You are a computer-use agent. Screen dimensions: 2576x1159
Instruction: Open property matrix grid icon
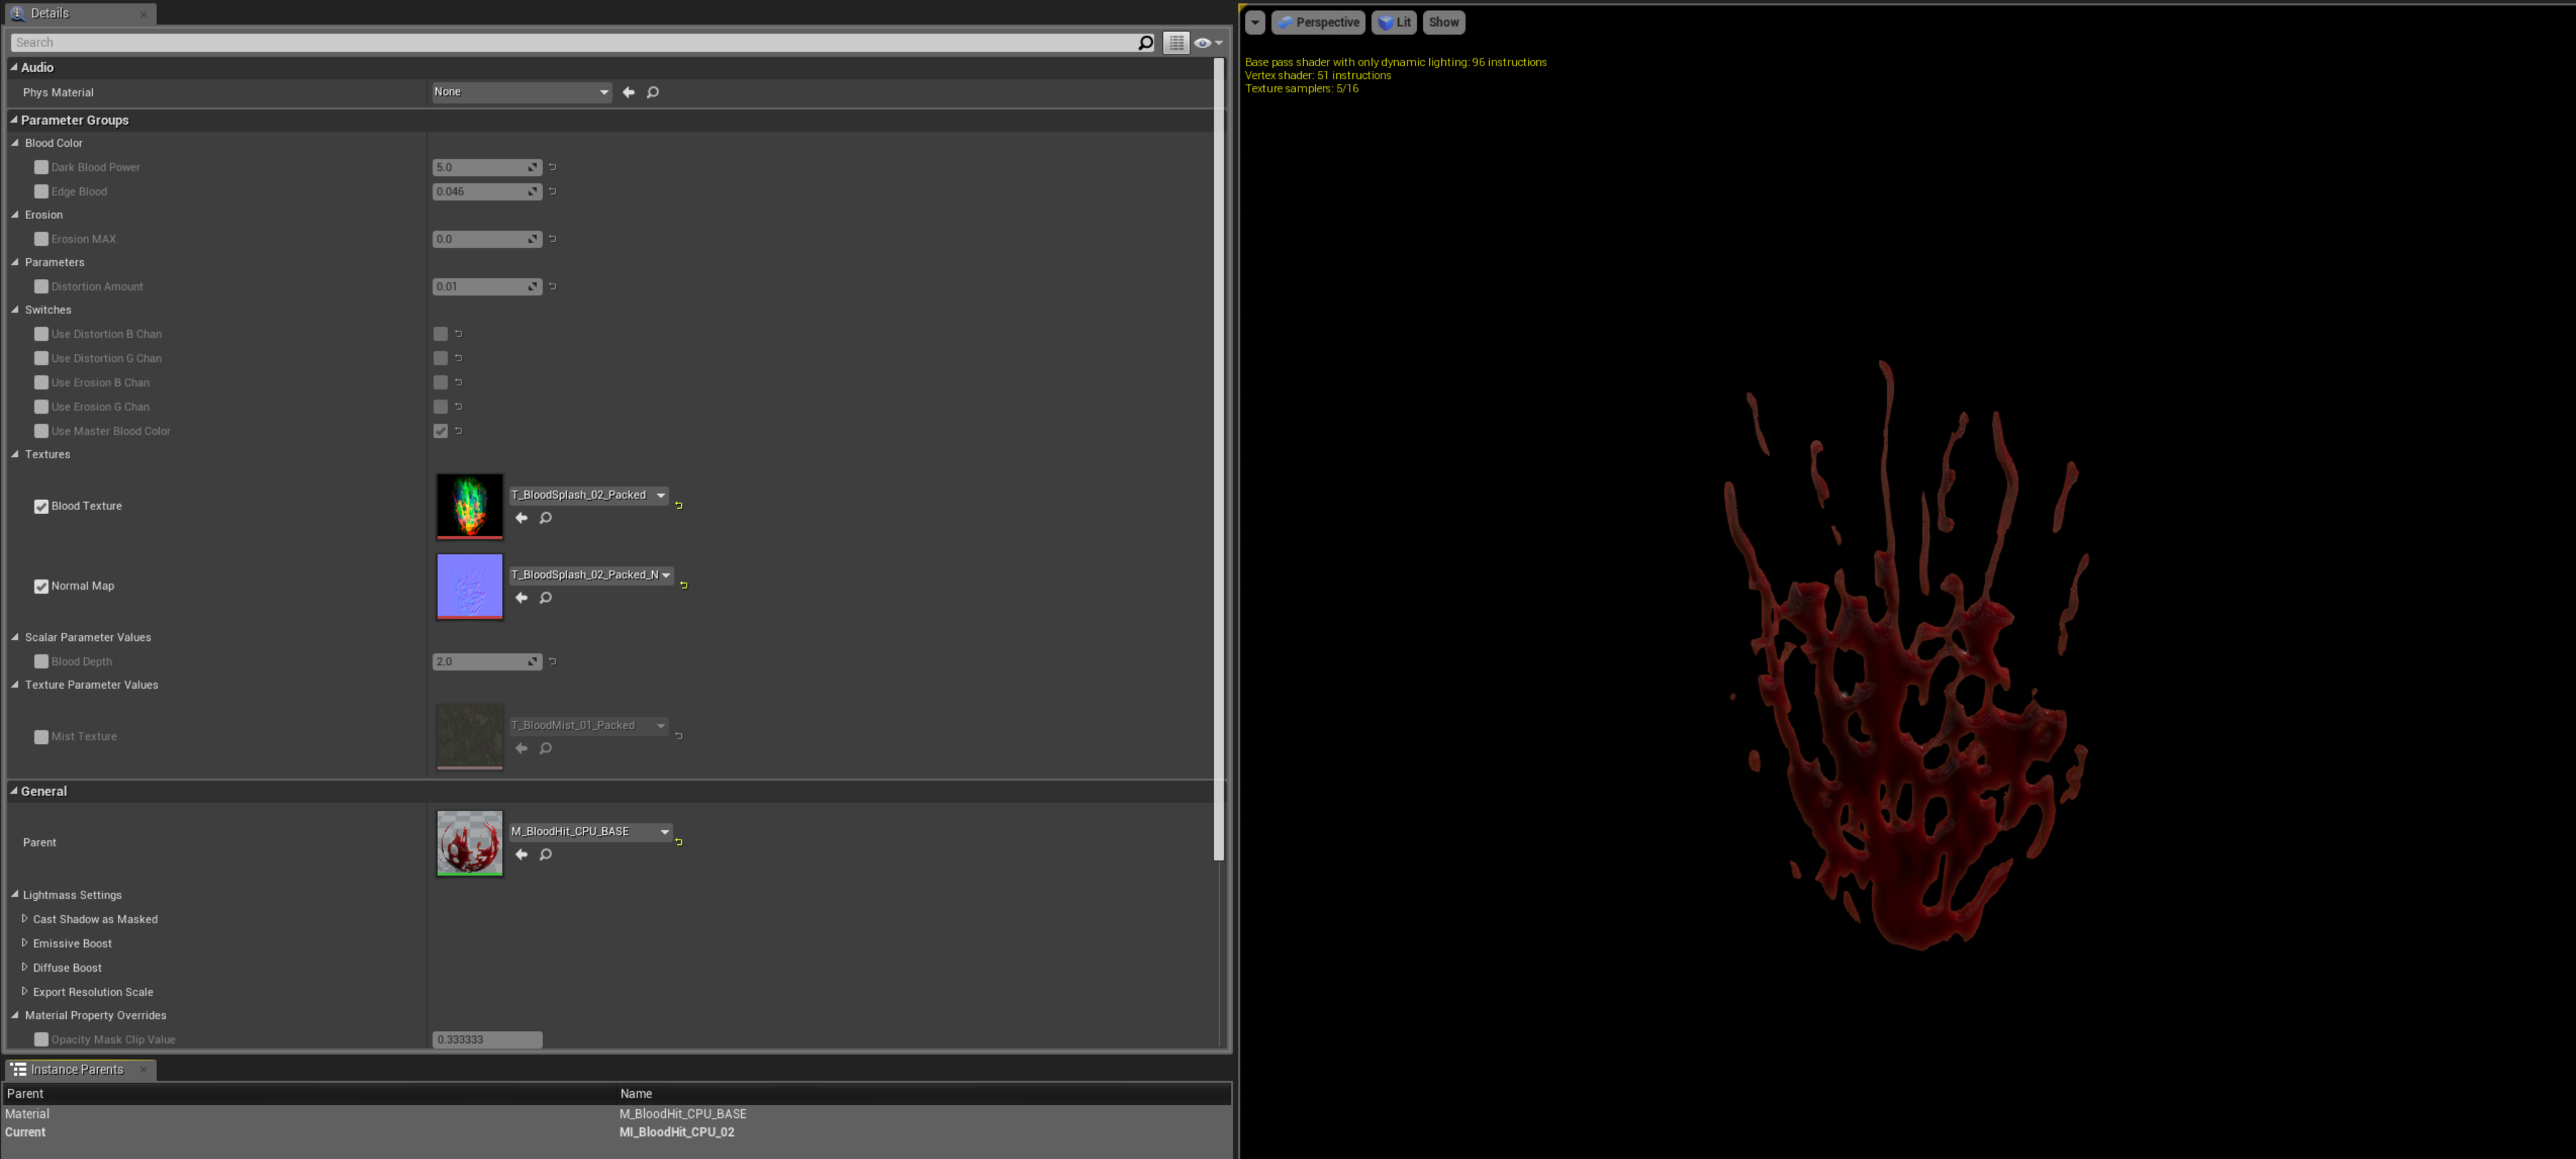[1176, 43]
